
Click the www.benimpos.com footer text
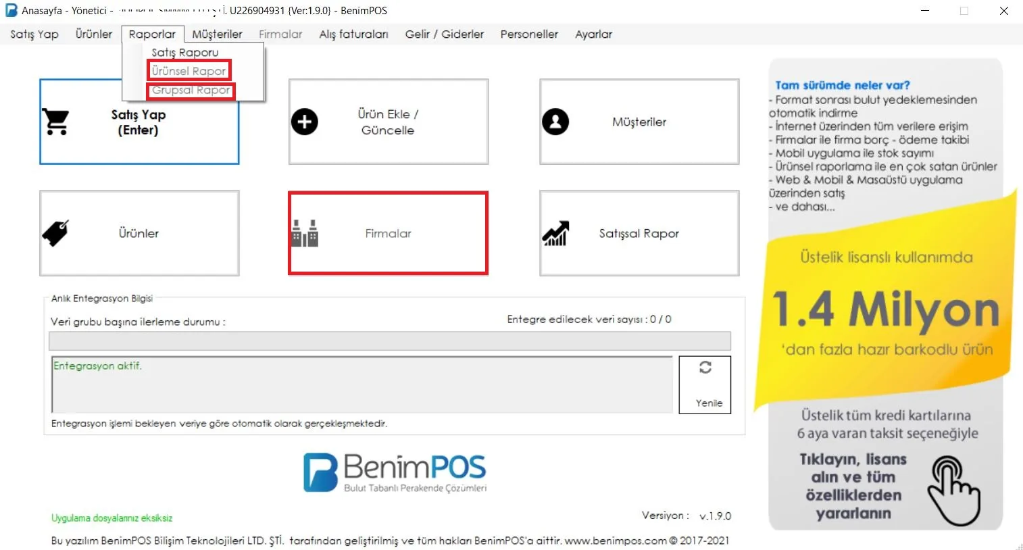click(x=616, y=541)
